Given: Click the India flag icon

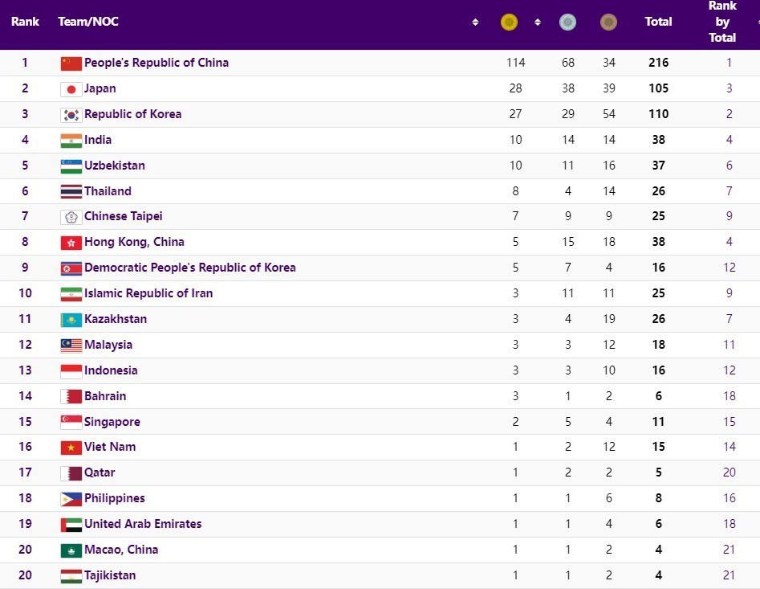Looking at the screenshot, I should tap(71, 141).
